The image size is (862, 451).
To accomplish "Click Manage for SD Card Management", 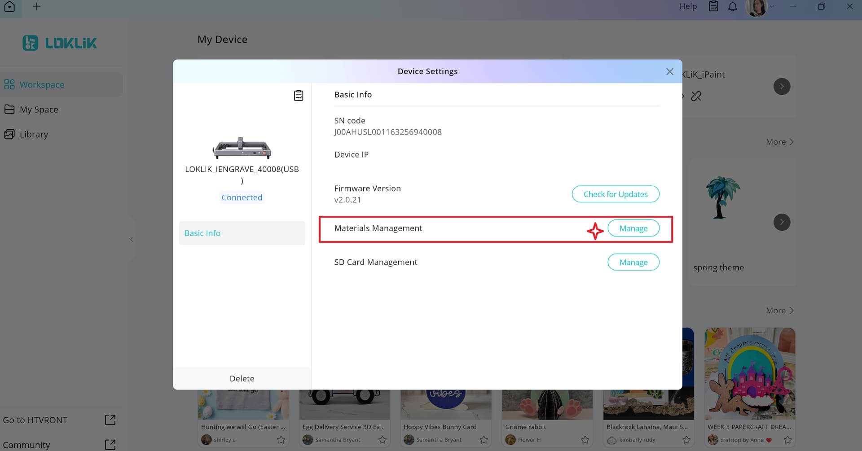I will (x=633, y=263).
